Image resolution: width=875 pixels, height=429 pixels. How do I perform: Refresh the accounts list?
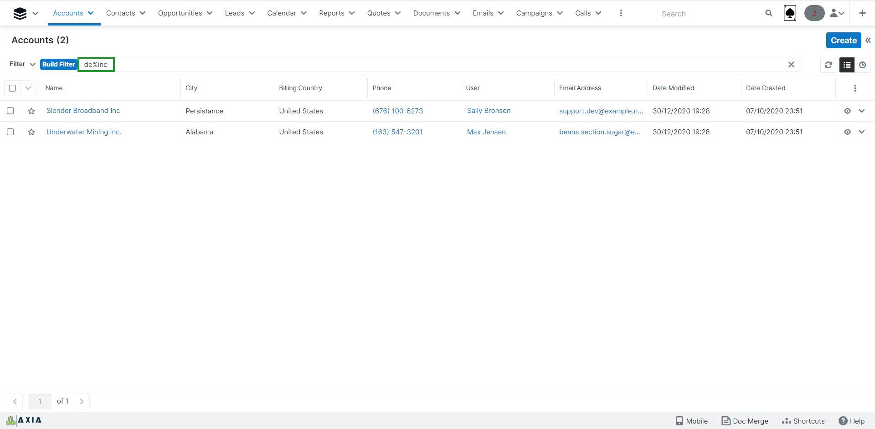coord(828,65)
